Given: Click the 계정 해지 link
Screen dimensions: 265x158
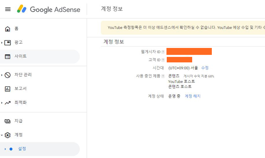Looking at the screenshot, I should 192,96.
